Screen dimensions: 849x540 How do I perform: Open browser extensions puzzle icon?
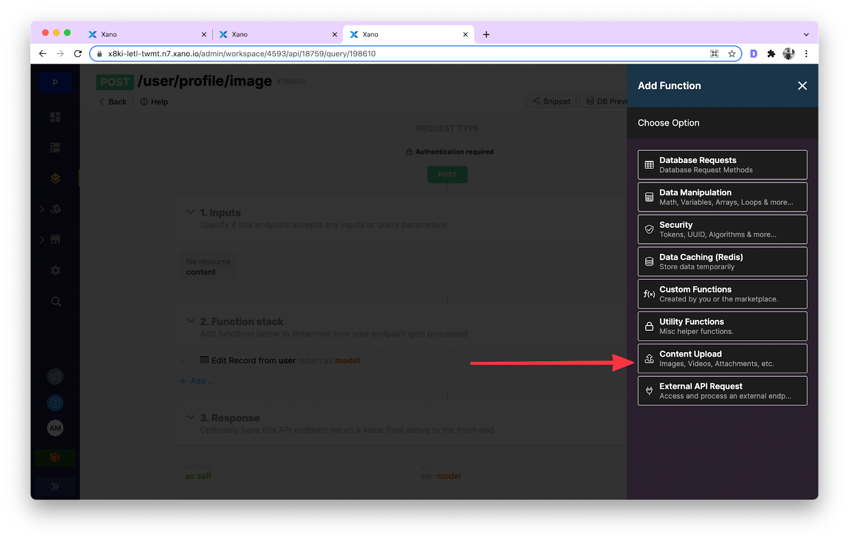coord(771,54)
